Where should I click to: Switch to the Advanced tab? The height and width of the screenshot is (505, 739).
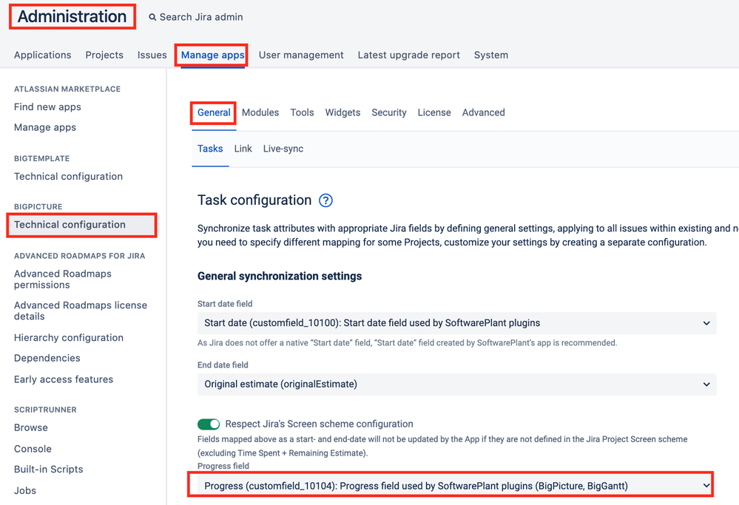[x=483, y=112]
